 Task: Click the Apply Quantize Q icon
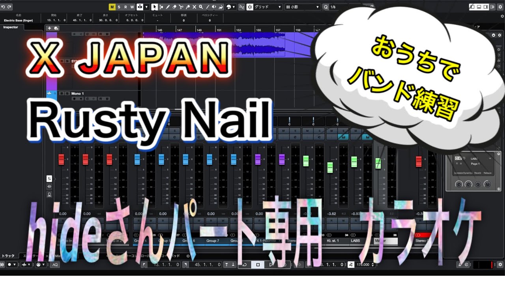click(325, 7)
